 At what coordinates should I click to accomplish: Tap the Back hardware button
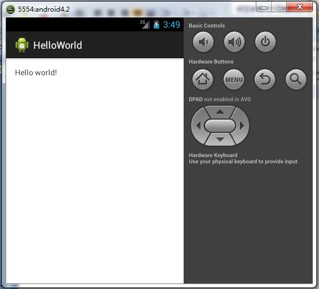coord(265,79)
